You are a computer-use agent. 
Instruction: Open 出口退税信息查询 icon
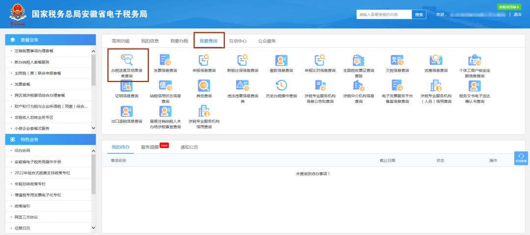tap(127, 111)
